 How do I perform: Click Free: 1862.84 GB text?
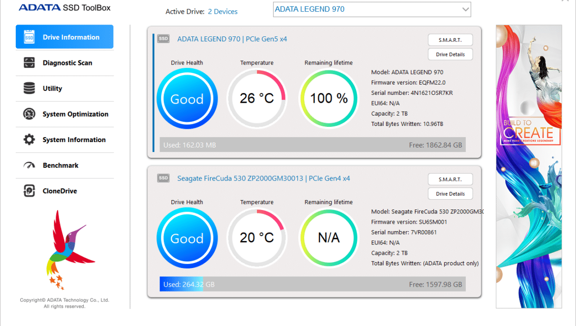click(x=435, y=145)
